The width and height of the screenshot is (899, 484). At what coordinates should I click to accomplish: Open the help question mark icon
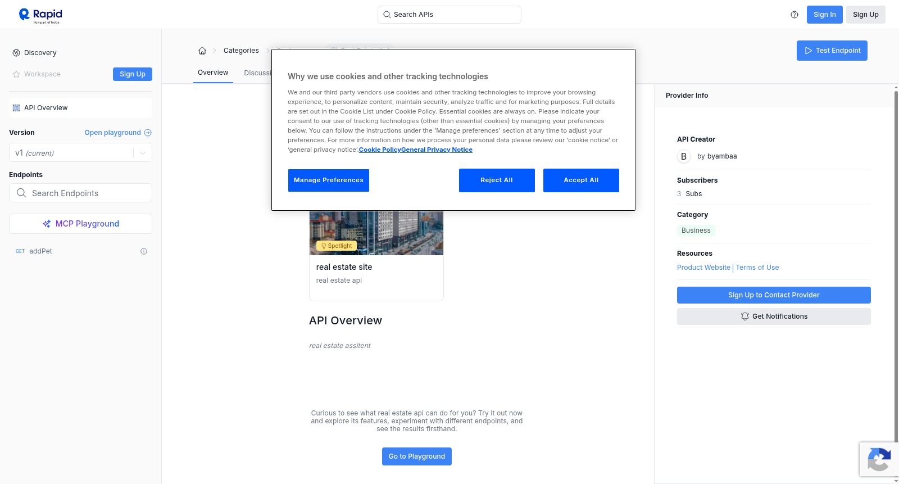tap(794, 15)
